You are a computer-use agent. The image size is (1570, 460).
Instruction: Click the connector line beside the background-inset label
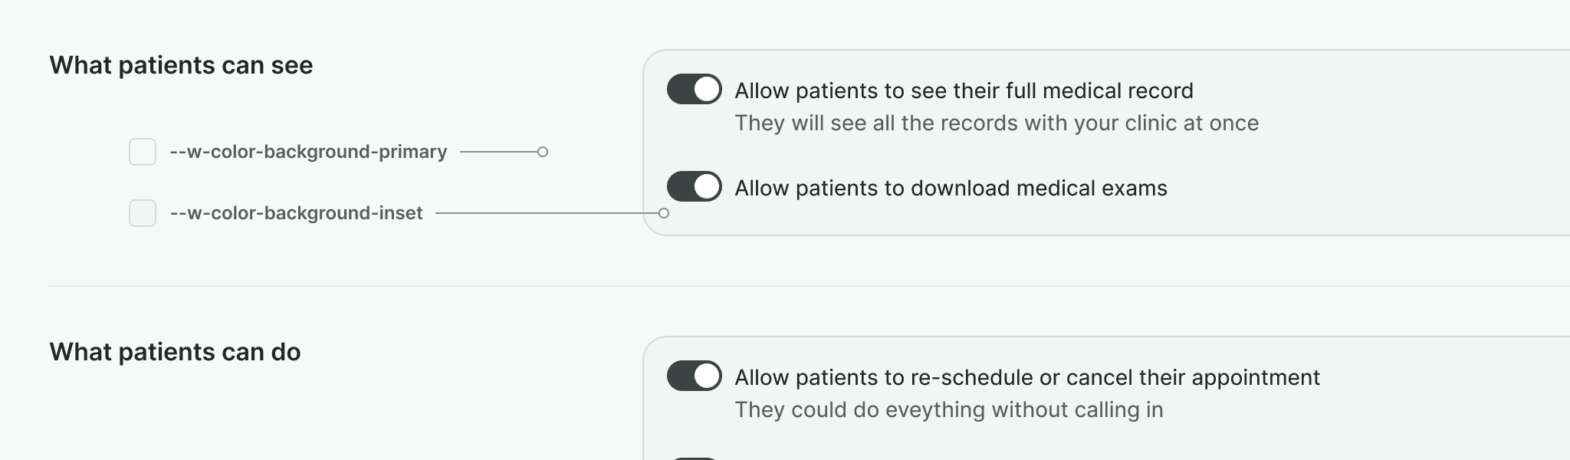pos(544,213)
